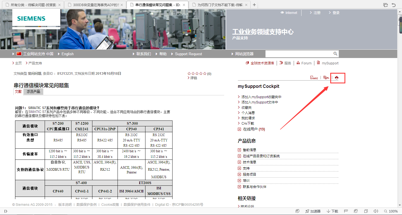402x215 pixels.
Task: Open the Support Request menu item
Action: click(x=188, y=54)
